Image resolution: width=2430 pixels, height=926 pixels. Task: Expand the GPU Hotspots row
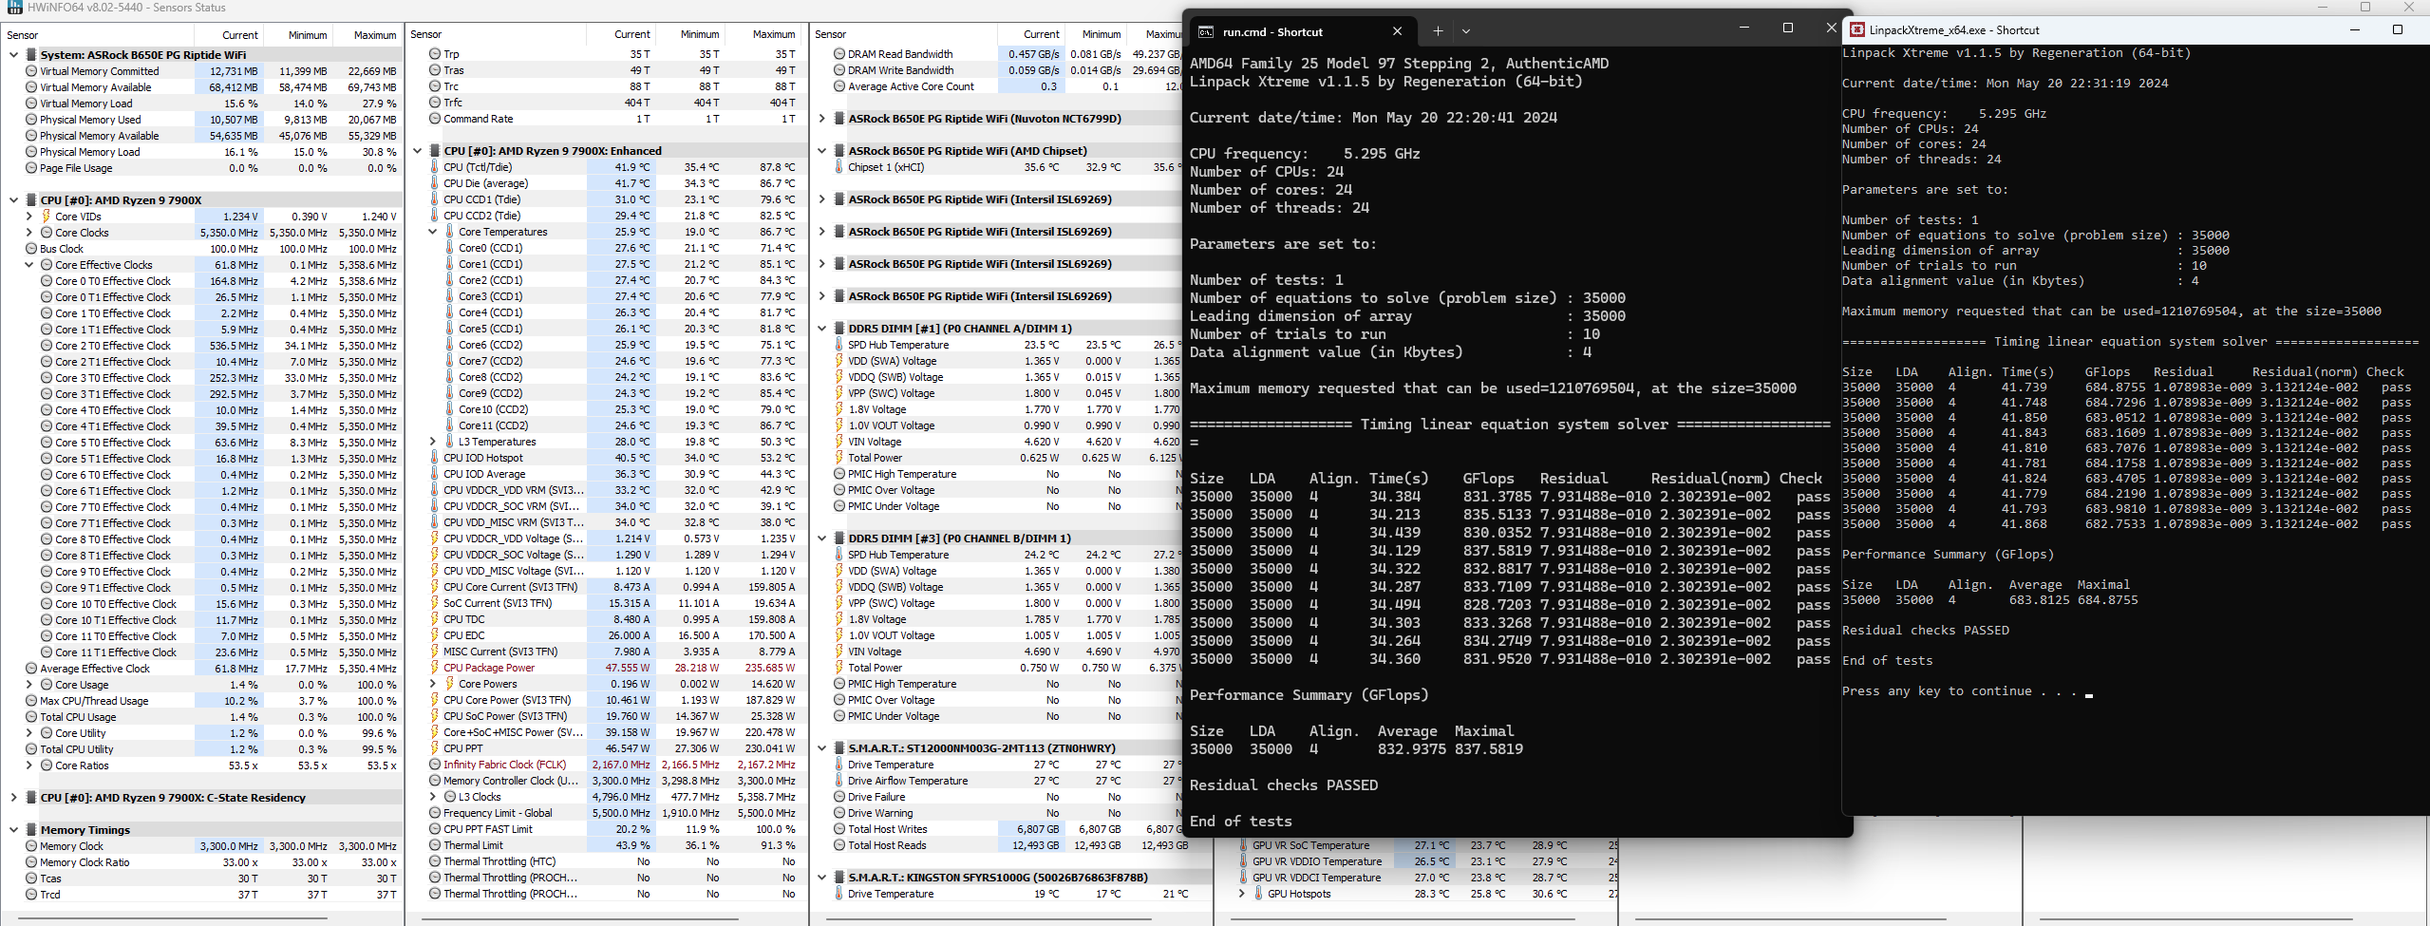click(x=1242, y=894)
